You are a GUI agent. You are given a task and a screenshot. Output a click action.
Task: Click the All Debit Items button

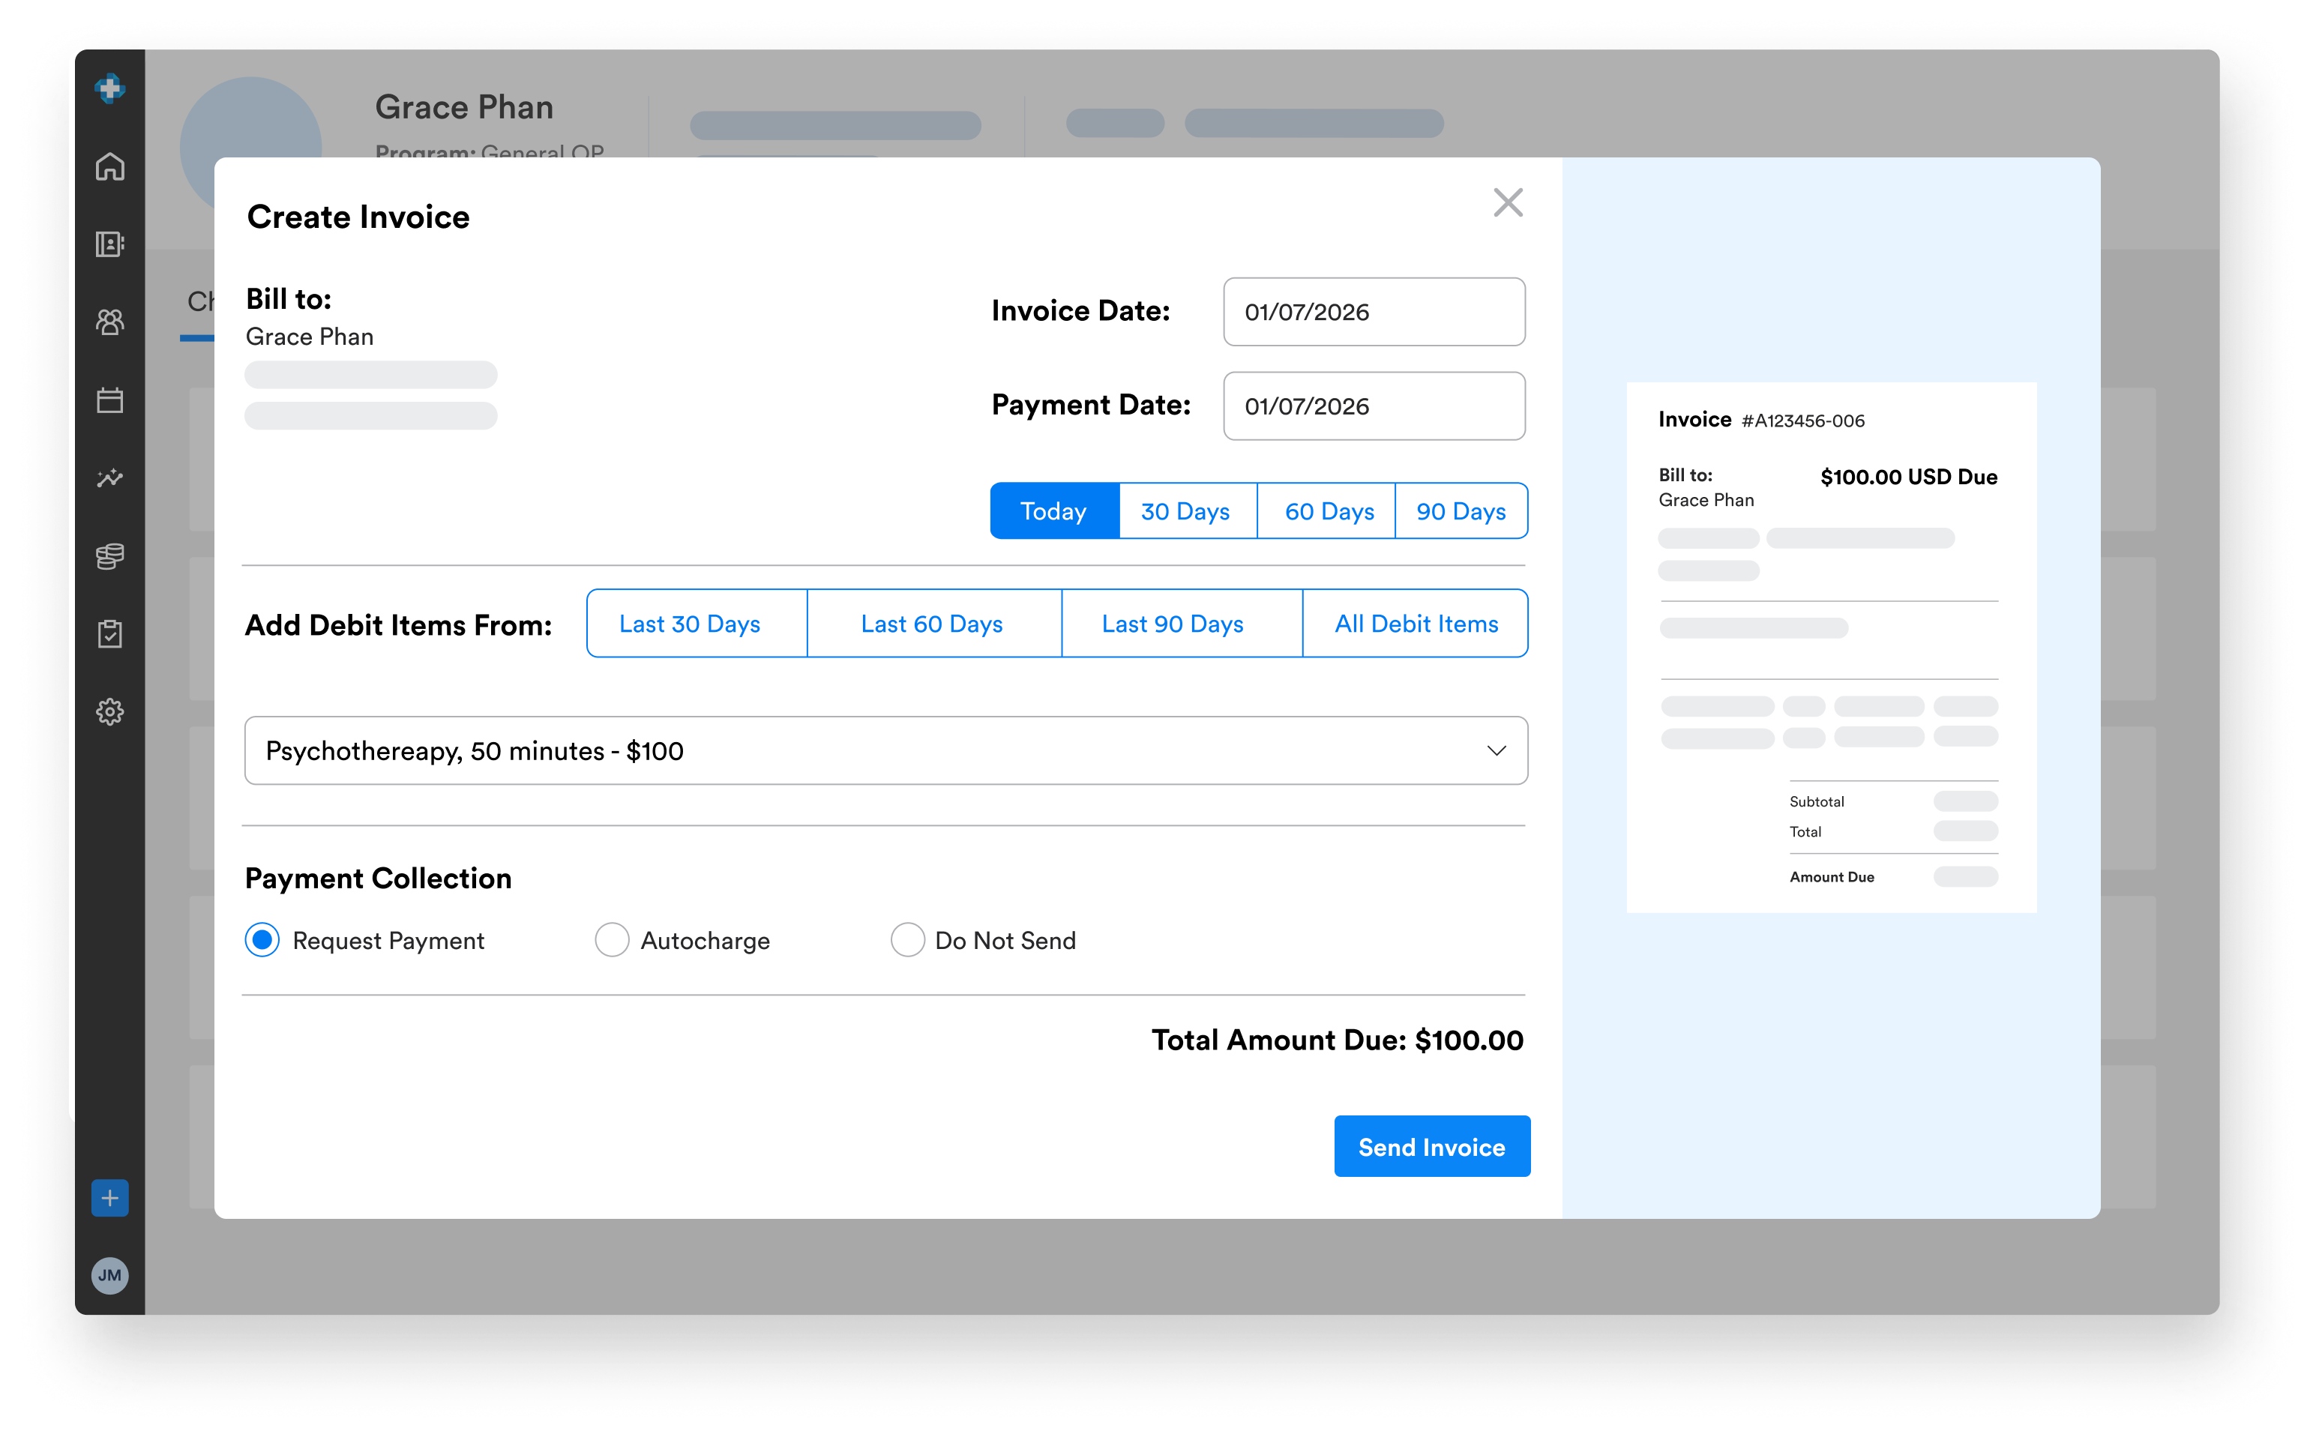1416,624
